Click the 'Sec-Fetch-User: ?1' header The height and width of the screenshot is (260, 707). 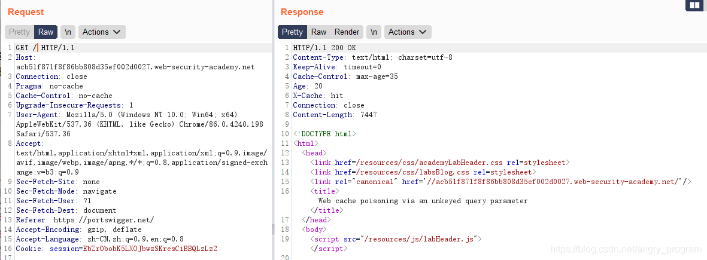(x=53, y=201)
